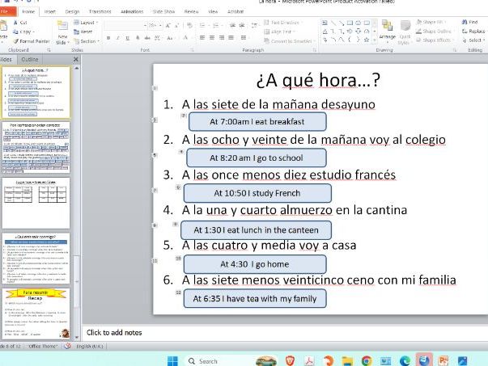Switch to the Animations tab
The height and width of the screenshot is (366, 488).
pos(132,11)
